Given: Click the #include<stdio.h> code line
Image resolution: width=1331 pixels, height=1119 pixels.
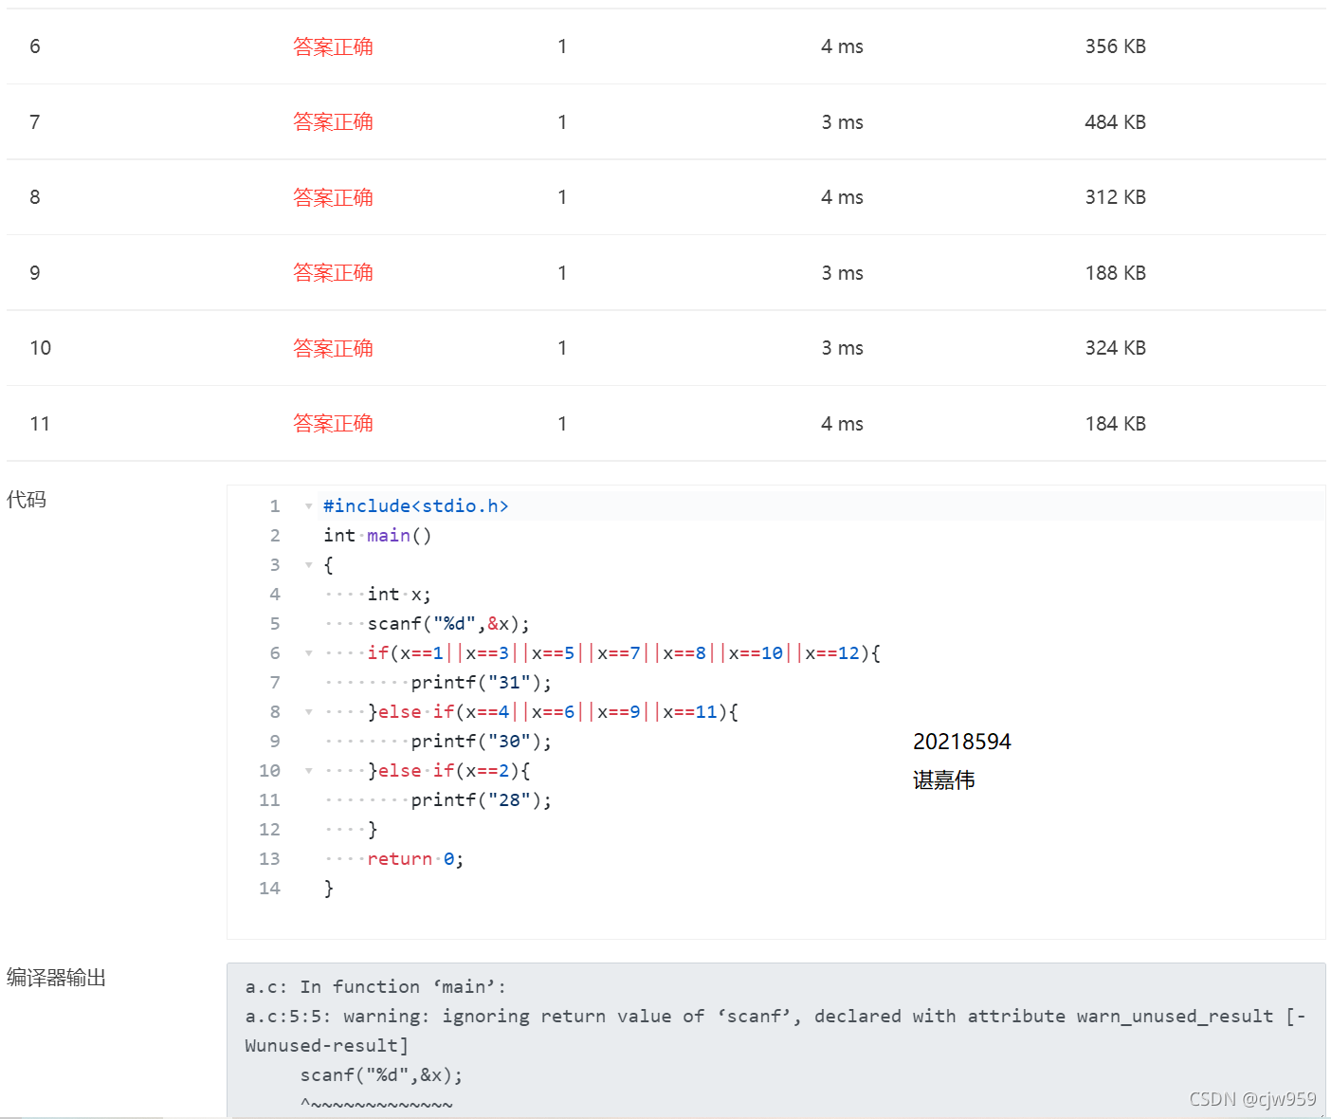Looking at the screenshot, I should pos(416,506).
